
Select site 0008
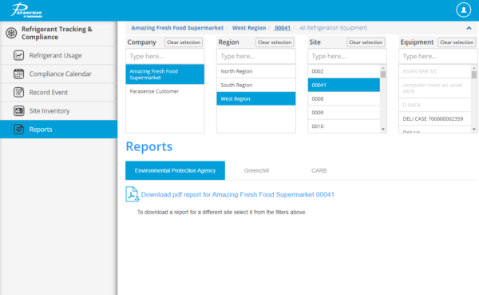coord(343,99)
